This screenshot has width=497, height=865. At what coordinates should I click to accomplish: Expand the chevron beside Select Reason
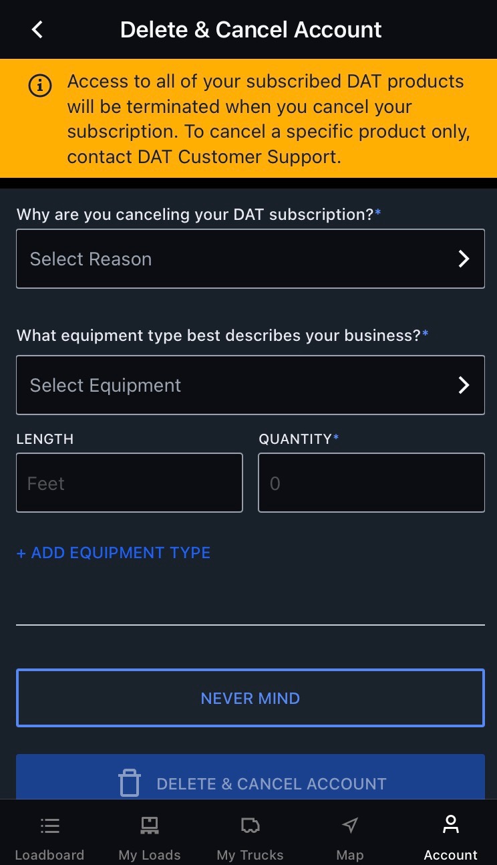[464, 259]
